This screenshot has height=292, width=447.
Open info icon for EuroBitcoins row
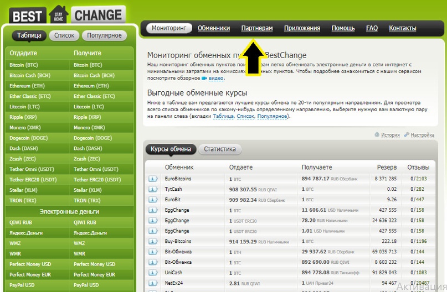(x=153, y=179)
